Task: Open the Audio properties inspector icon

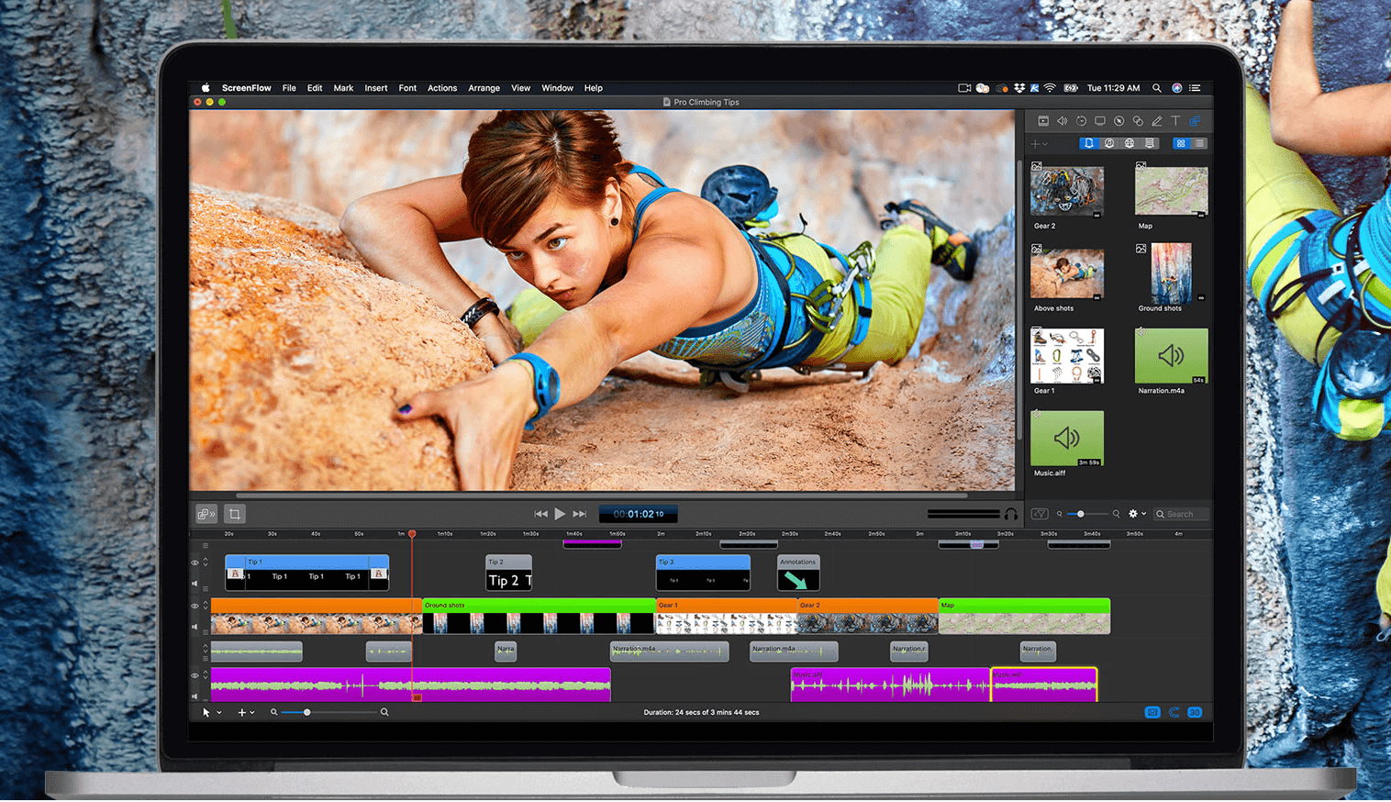Action: pyautogui.click(x=1062, y=121)
